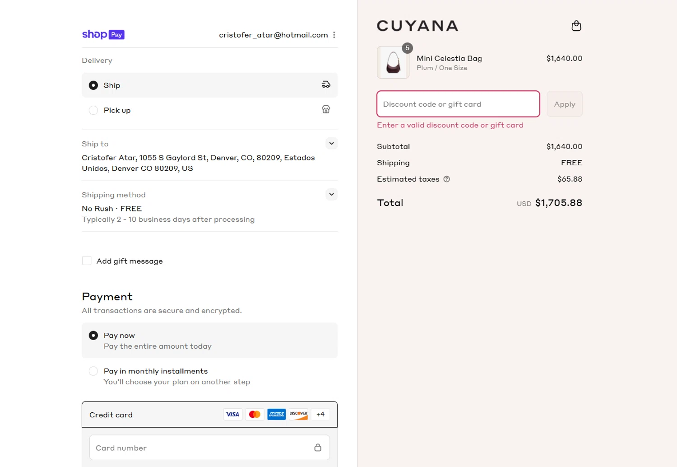Viewport: 677px width, 467px height.
Task: Click the 'No Rush · FREE' shipping text
Action: click(x=112, y=208)
